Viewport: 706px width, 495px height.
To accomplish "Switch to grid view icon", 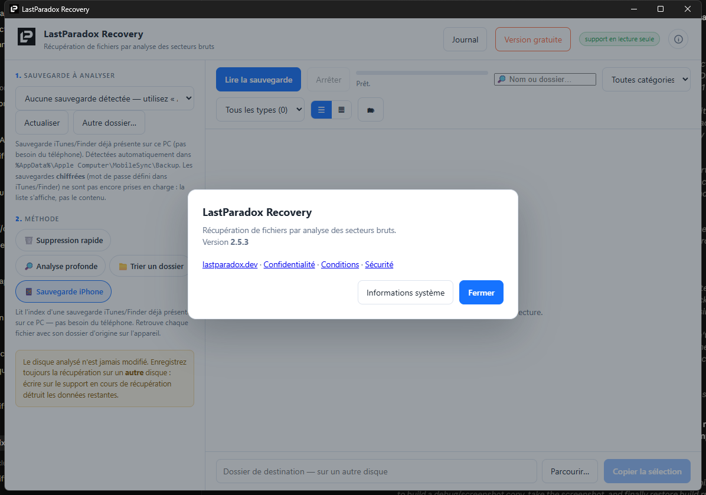I will pos(341,110).
